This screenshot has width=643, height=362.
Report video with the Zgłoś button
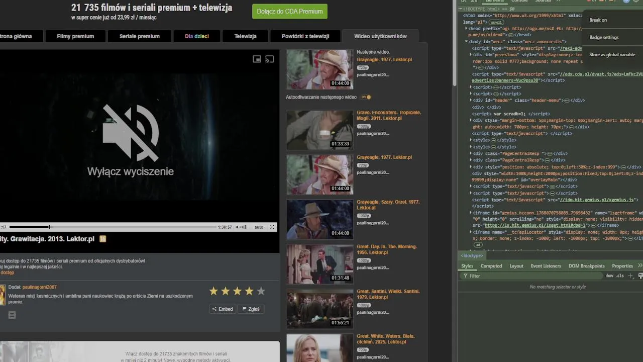[251, 309]
